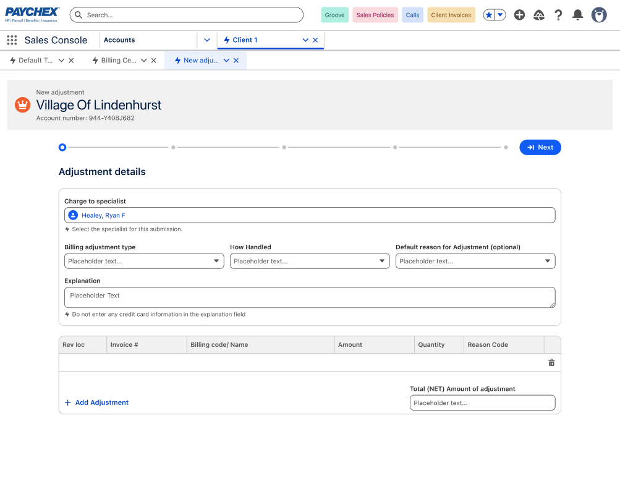620x486 pixels.
Task: Open the How Handled dropdown
Action: click(310, 261)
